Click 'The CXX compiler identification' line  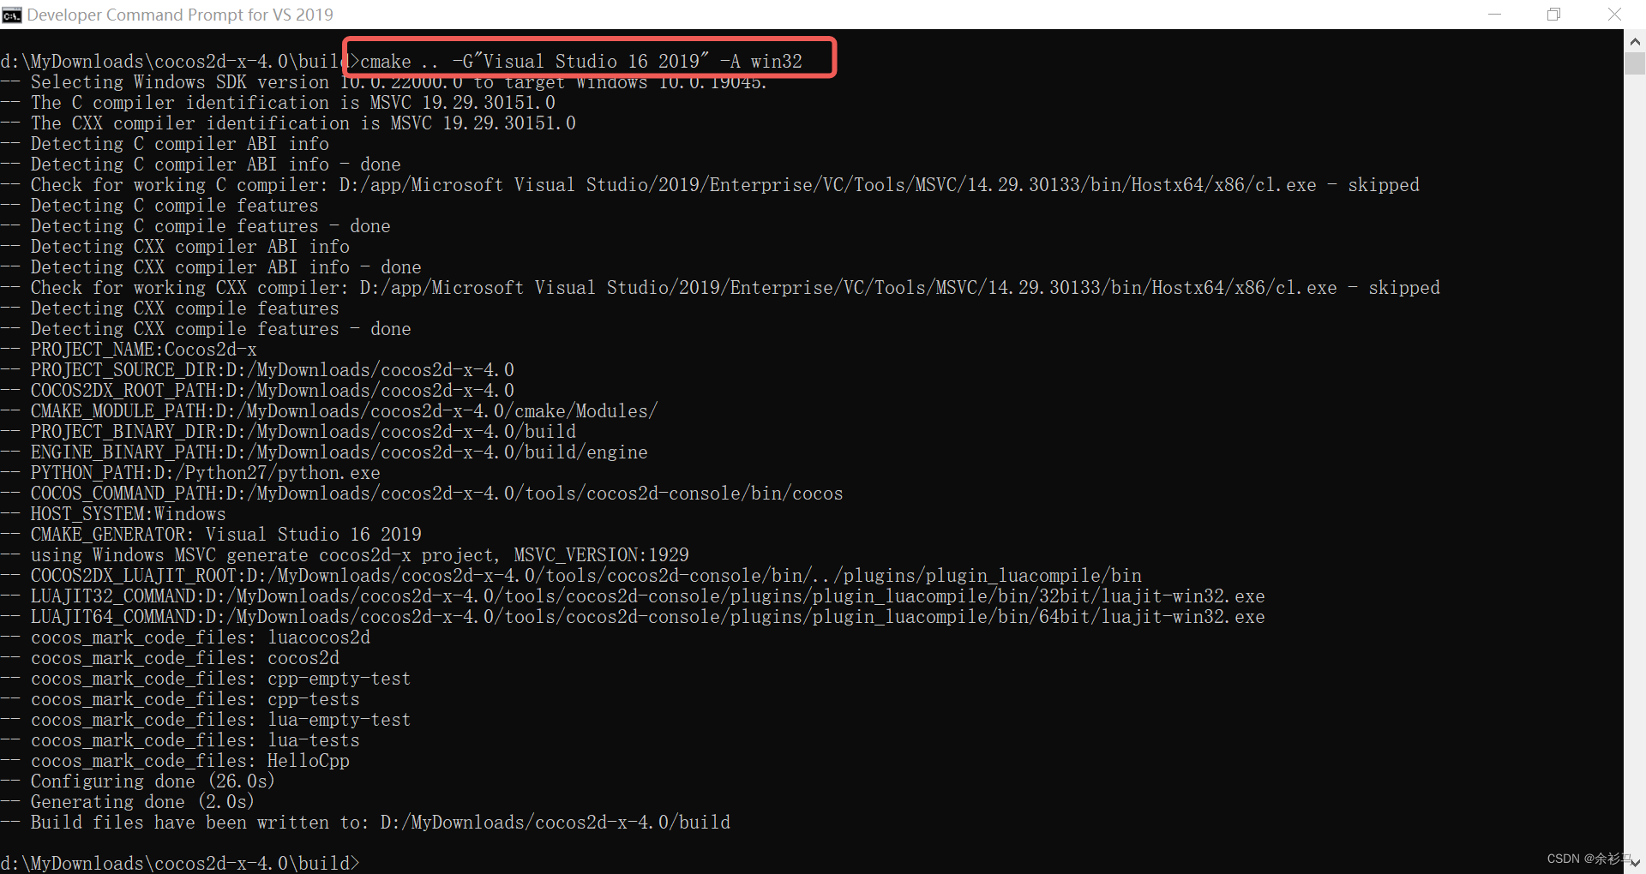coord(288,123)
